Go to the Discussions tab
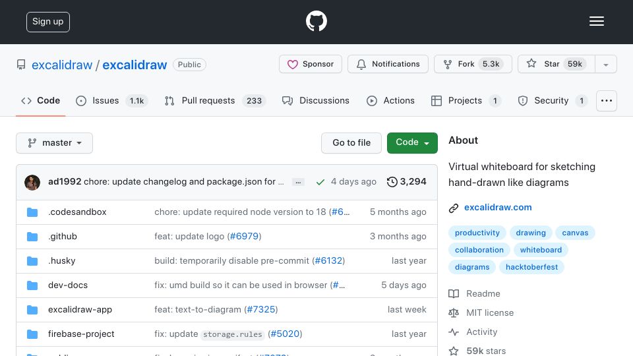 [316, 100]
